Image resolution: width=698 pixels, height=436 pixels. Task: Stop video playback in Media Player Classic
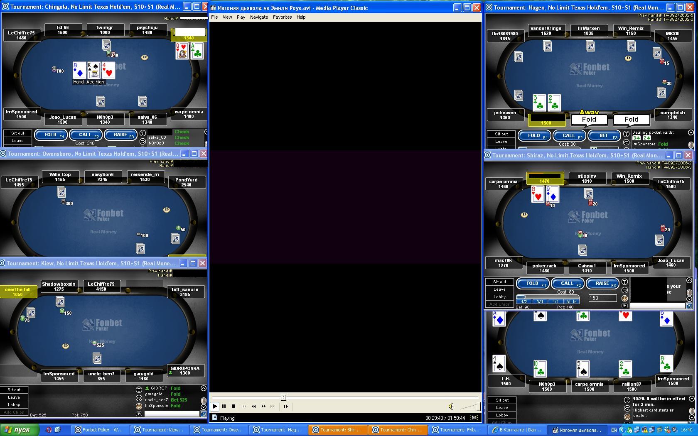(233, 407)
